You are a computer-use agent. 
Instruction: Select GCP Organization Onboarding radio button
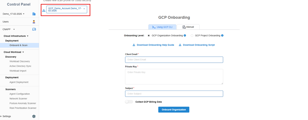149,36
